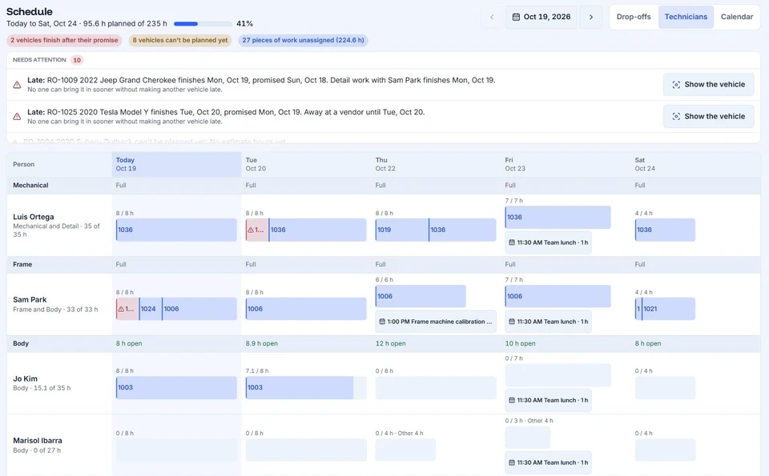Click Jo Kim's empty Saturday slot
The image size is (769, 476).
[x=665, y=387]
